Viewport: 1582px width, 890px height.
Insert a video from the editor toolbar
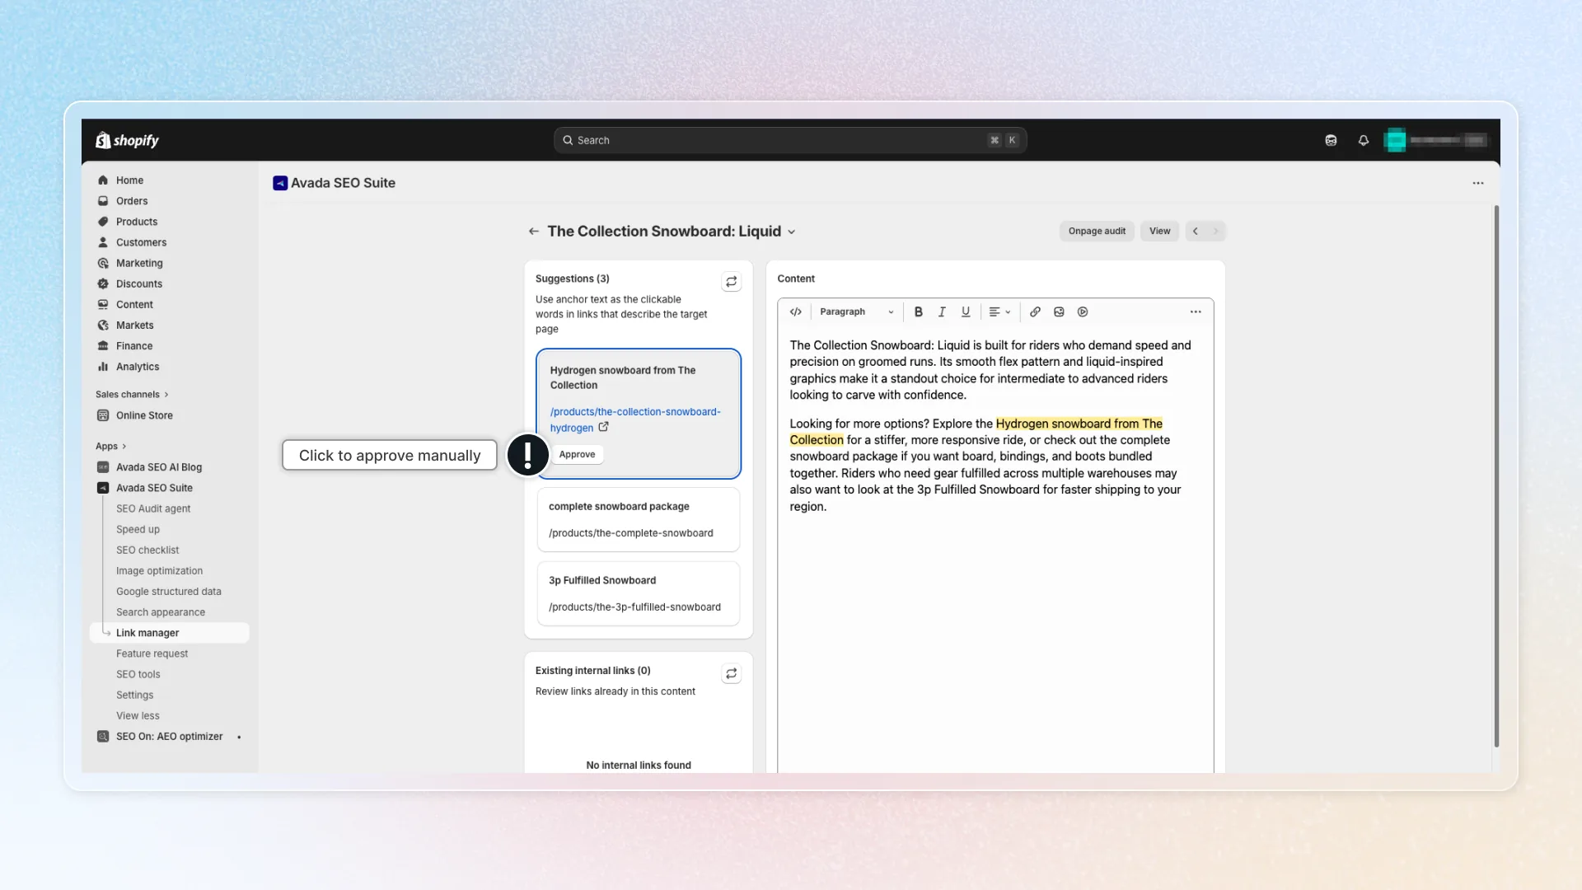[x=1083, y=311]
